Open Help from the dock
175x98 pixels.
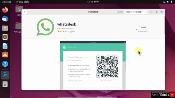coord(5,64)
